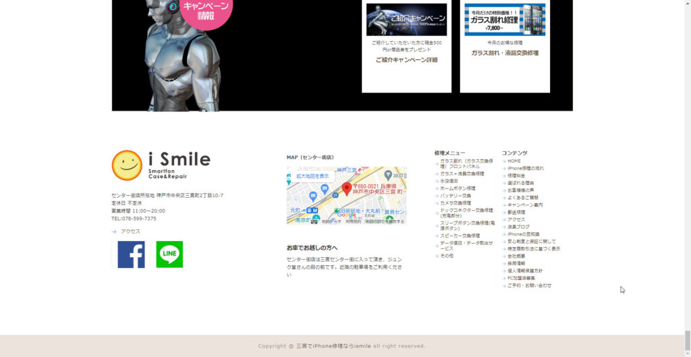This screenshot has width=691, height=357.
Task: Follow the アクセス link under address
Action: (x=130, y=231)
